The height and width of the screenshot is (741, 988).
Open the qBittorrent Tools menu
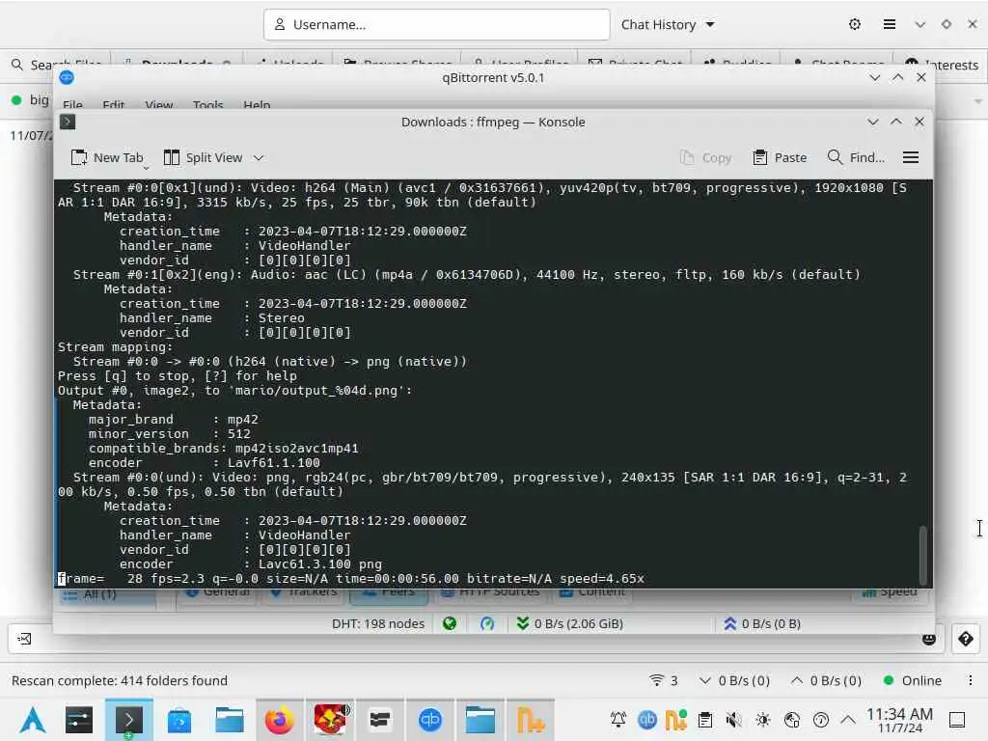click(x=208, y=104)
